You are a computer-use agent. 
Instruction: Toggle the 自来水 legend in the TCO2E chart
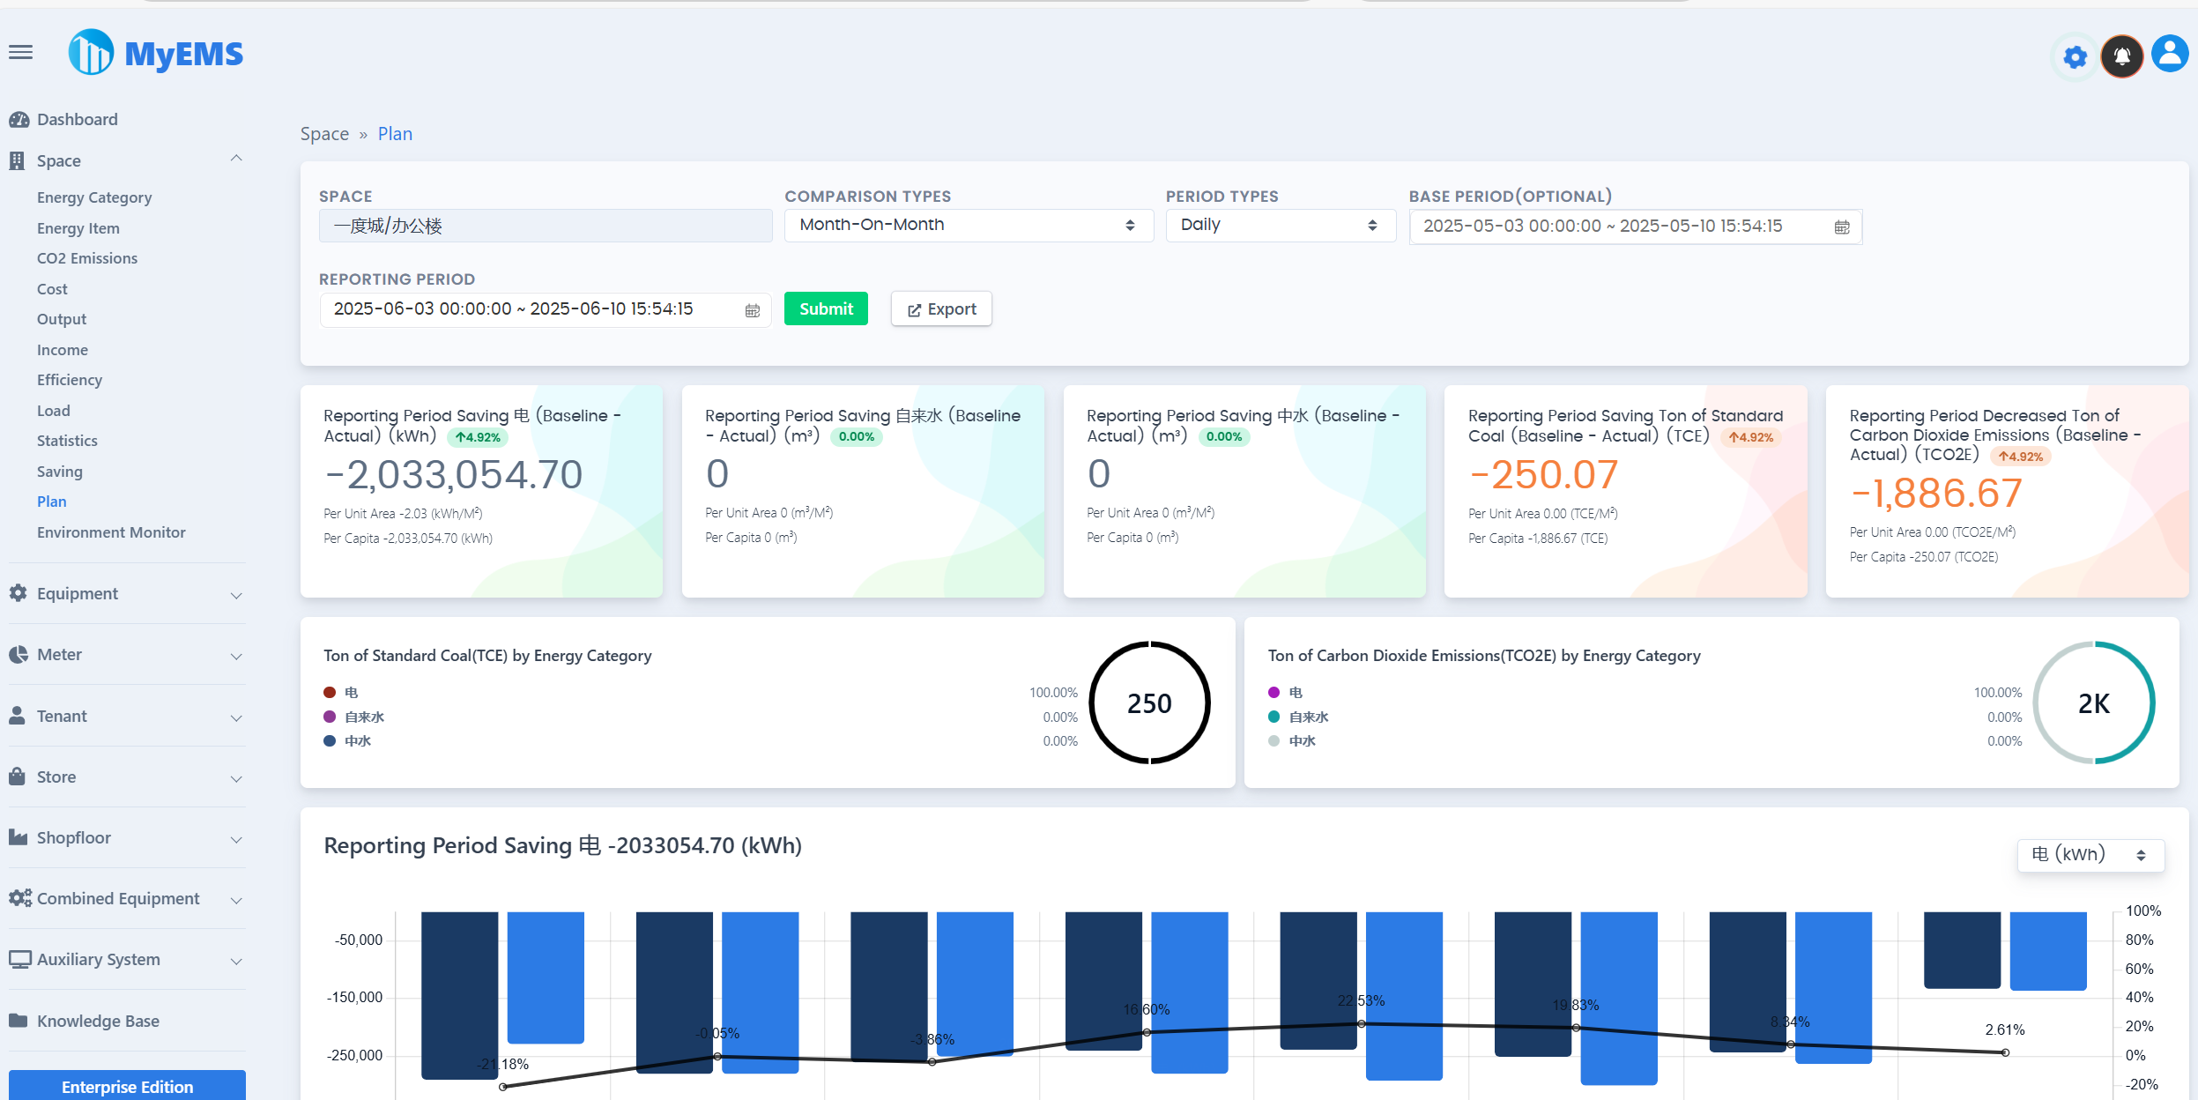click(x=1308, y=717)
